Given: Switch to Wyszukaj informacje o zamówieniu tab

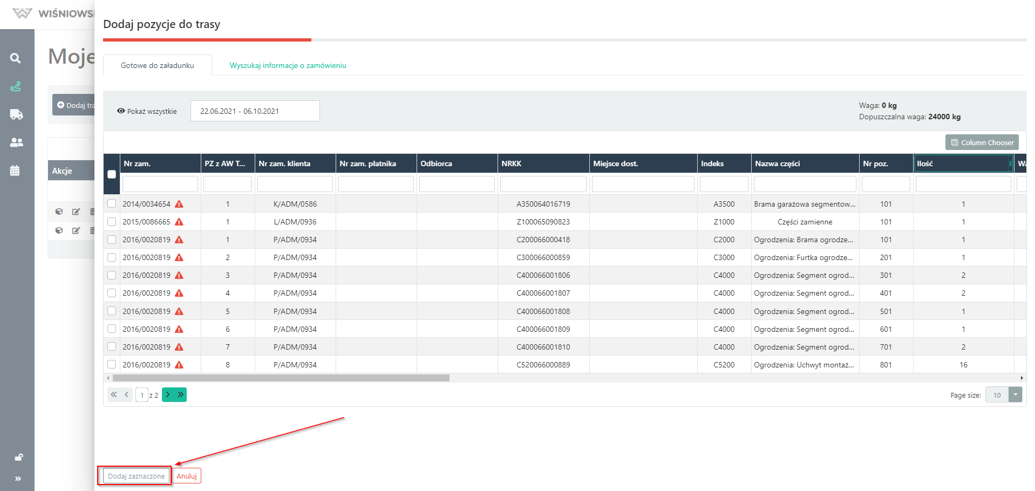Looking at the screenshot, I should [x=288, y=65].
